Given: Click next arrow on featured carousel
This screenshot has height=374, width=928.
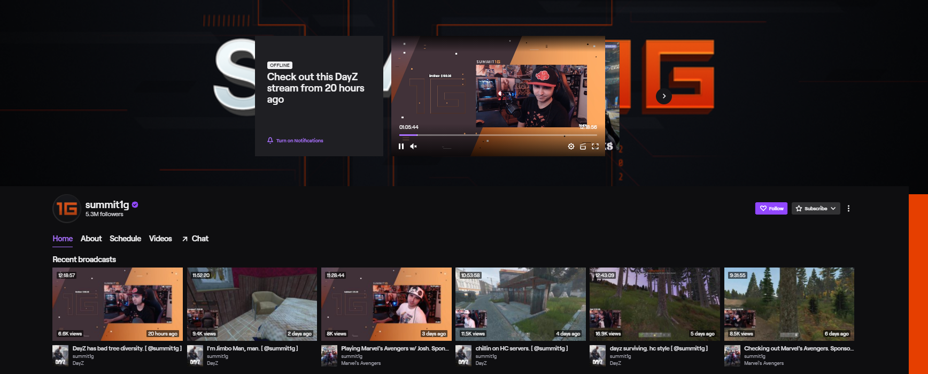Looking at the screenshot, I should 664,96.
